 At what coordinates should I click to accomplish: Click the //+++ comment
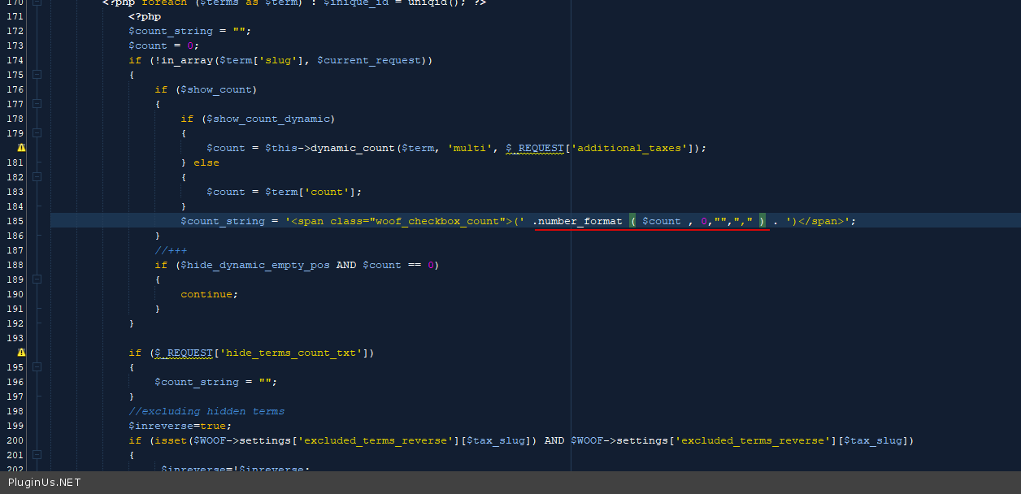(171, 250)
